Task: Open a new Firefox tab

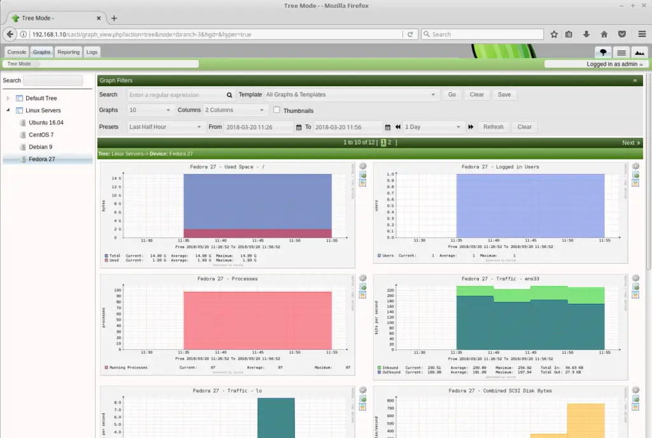Action: (114, 18)
